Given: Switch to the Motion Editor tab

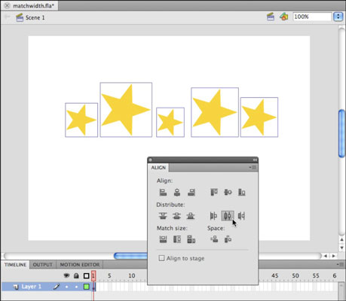Looking at the screenshot, I should click(x=80, y=265).
